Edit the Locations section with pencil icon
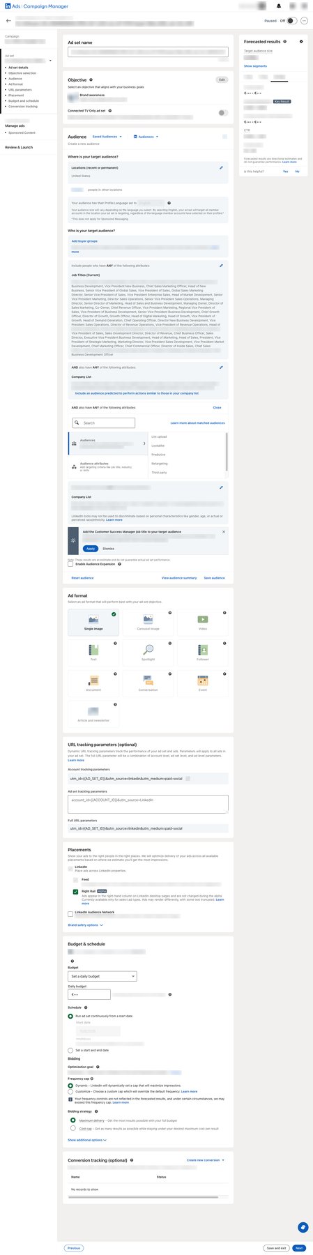The image size is (313, 1255). 222,168
